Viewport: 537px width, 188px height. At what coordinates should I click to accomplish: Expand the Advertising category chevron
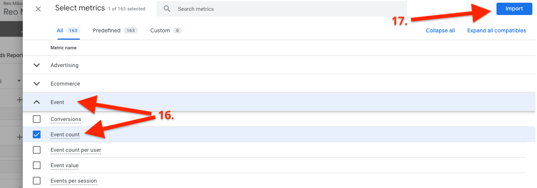click(37, 65)
